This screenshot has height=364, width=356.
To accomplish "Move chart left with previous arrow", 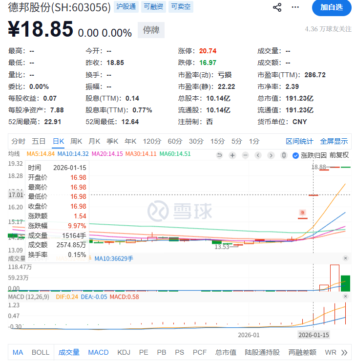I will coord(258,155).
